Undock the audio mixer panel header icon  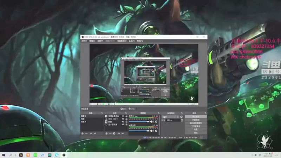159,113
